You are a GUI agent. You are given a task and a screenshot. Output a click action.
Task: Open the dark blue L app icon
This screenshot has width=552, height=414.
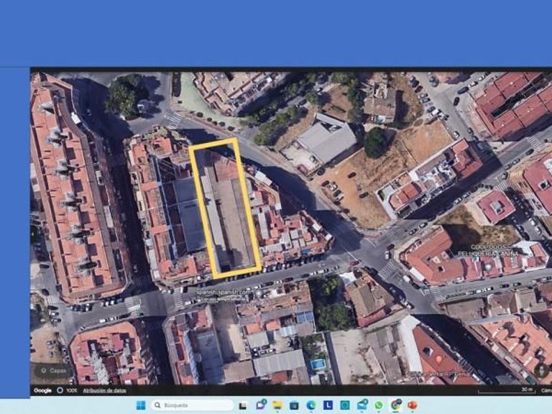point(328,405)
